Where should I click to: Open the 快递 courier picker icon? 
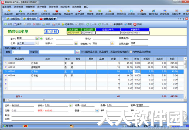[97, 110]
